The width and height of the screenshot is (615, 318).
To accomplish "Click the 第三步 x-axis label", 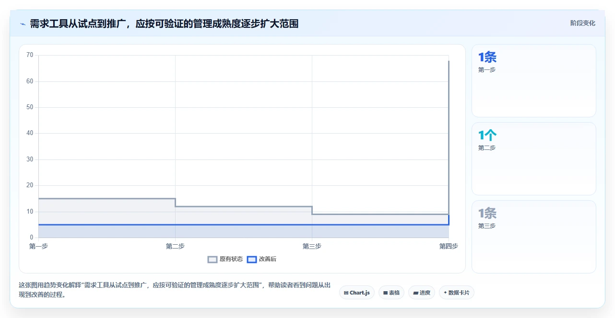I will point(312,246).
